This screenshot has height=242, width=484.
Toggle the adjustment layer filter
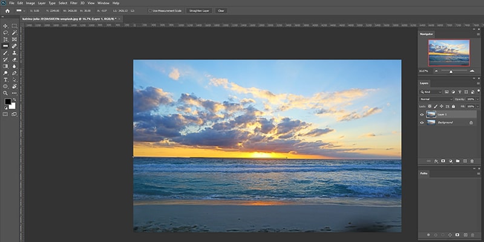tap(453, 92)
